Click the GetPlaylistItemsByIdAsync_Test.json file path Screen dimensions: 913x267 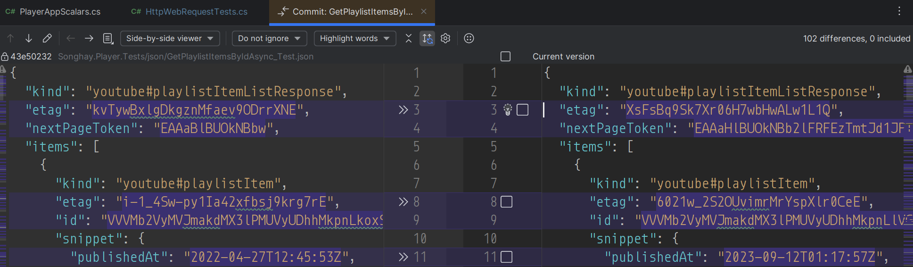pyautogui.click(x=186, y=57)
